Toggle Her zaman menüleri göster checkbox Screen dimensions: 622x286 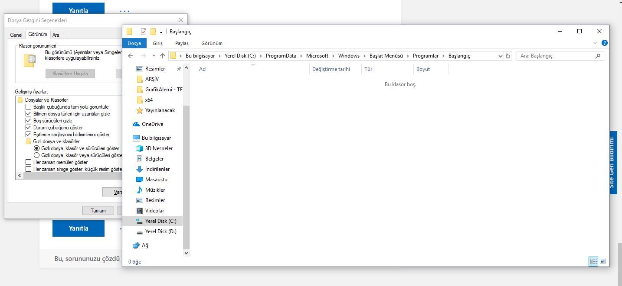click(x=29, y=162)
